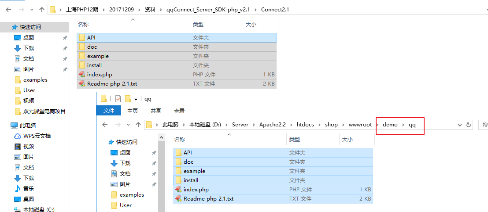488x212 pixels.
Task: Click the refresh button beside the qq address bar
Action: click(x=469, y=125)
